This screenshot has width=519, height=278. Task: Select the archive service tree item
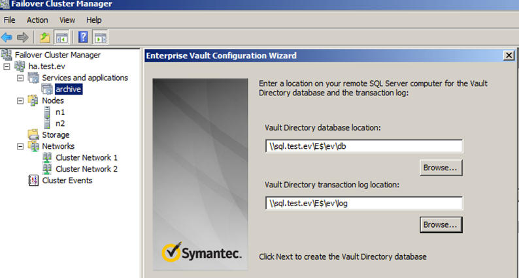[x=69, y=89]
